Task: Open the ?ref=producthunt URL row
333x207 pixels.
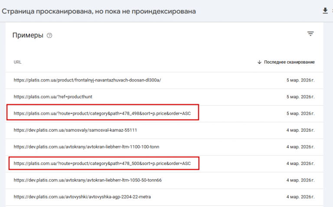Action: [x=164, y=97]
